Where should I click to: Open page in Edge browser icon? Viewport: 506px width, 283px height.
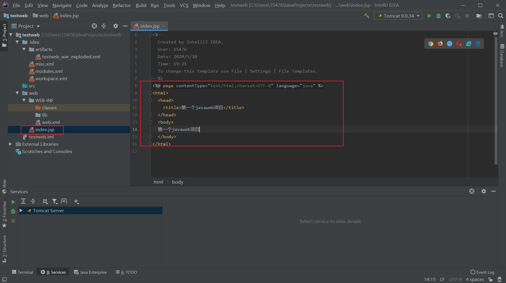[478, 44]
